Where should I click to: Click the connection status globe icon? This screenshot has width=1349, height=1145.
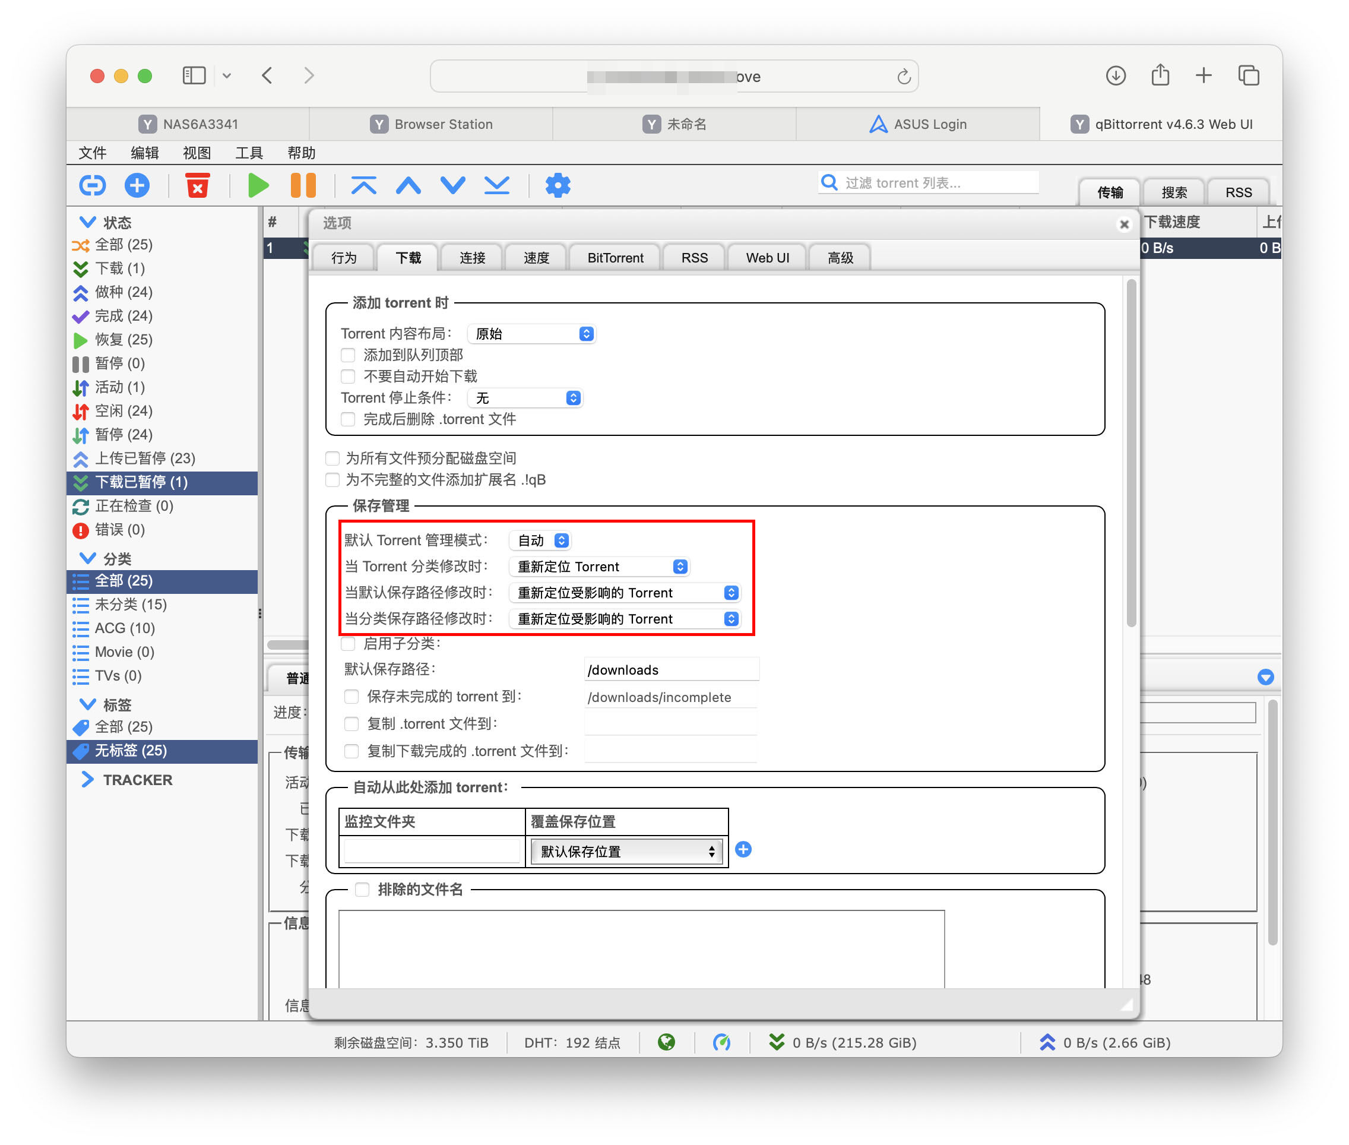(666, 1042)
